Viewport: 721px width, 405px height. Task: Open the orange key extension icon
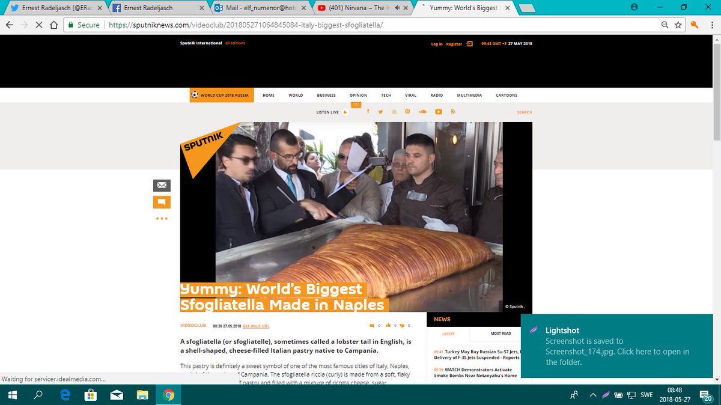pos(695,25)
